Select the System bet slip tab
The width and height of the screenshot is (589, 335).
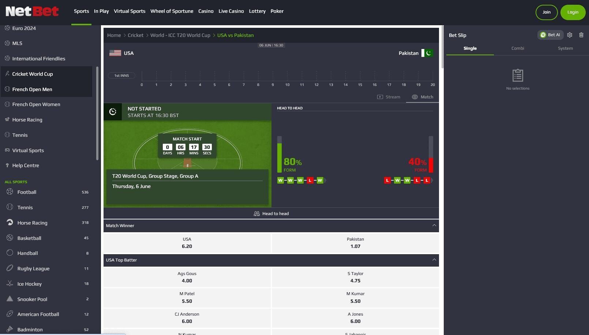[565, 48]
